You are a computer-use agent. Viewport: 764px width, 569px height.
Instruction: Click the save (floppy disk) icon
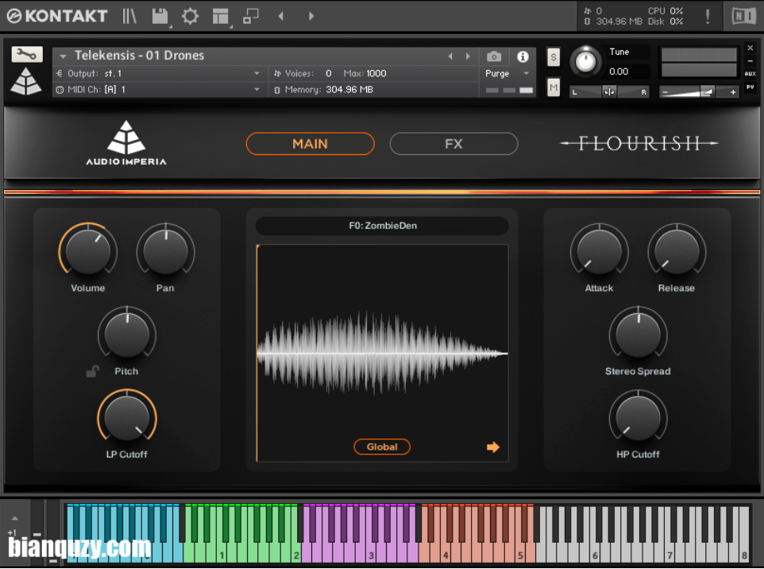[160, 16]
